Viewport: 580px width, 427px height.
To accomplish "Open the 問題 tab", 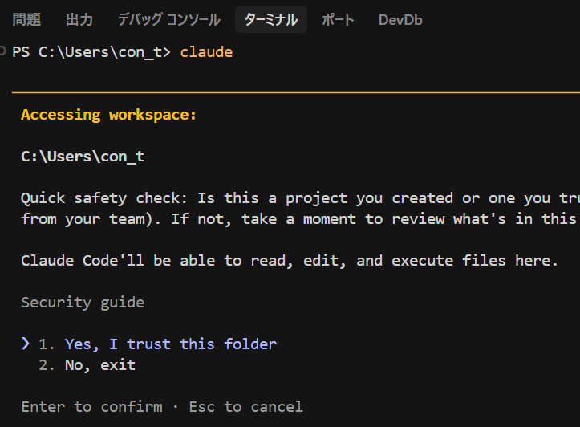I will (x=26, y=20).
